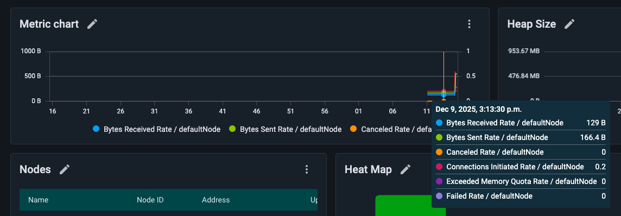This screenshot has height=216, width=621.
Task: Click the 'Heap Size' title text
Action: click(x=531, y=24)
